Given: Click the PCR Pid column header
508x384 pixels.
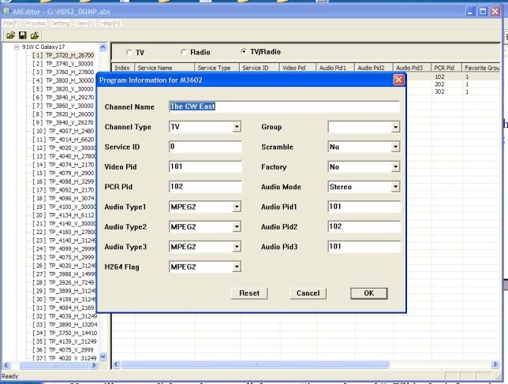Looking at the screenshot, I should point(446,68).
